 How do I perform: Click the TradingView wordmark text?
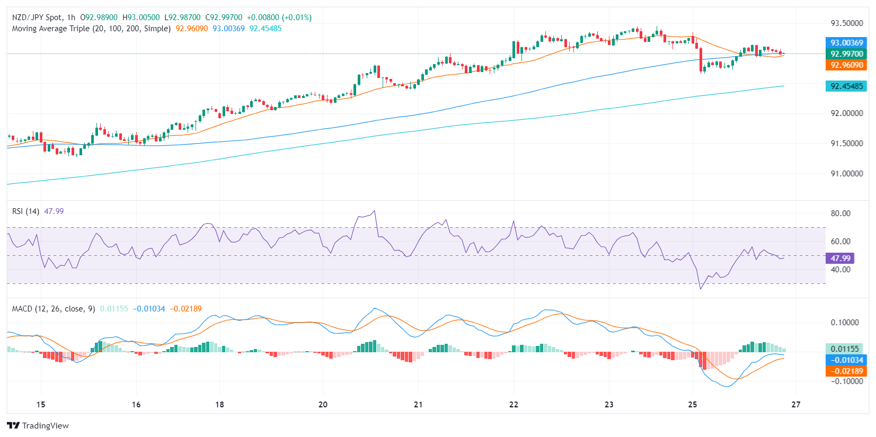tap(46, 425)
